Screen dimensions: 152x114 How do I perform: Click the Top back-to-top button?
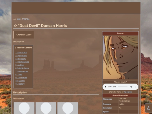click(148, 108)
